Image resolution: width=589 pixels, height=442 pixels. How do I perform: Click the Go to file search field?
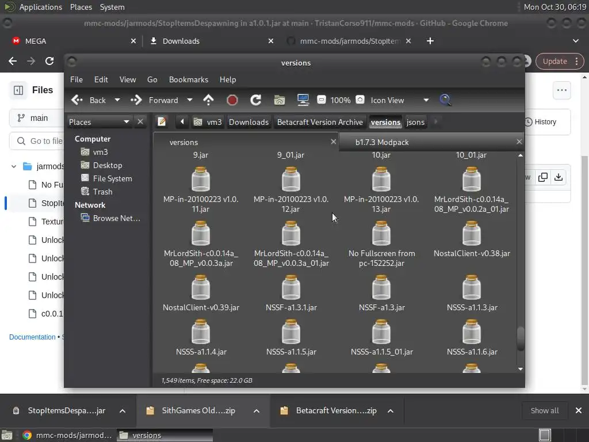coord(36,141)
